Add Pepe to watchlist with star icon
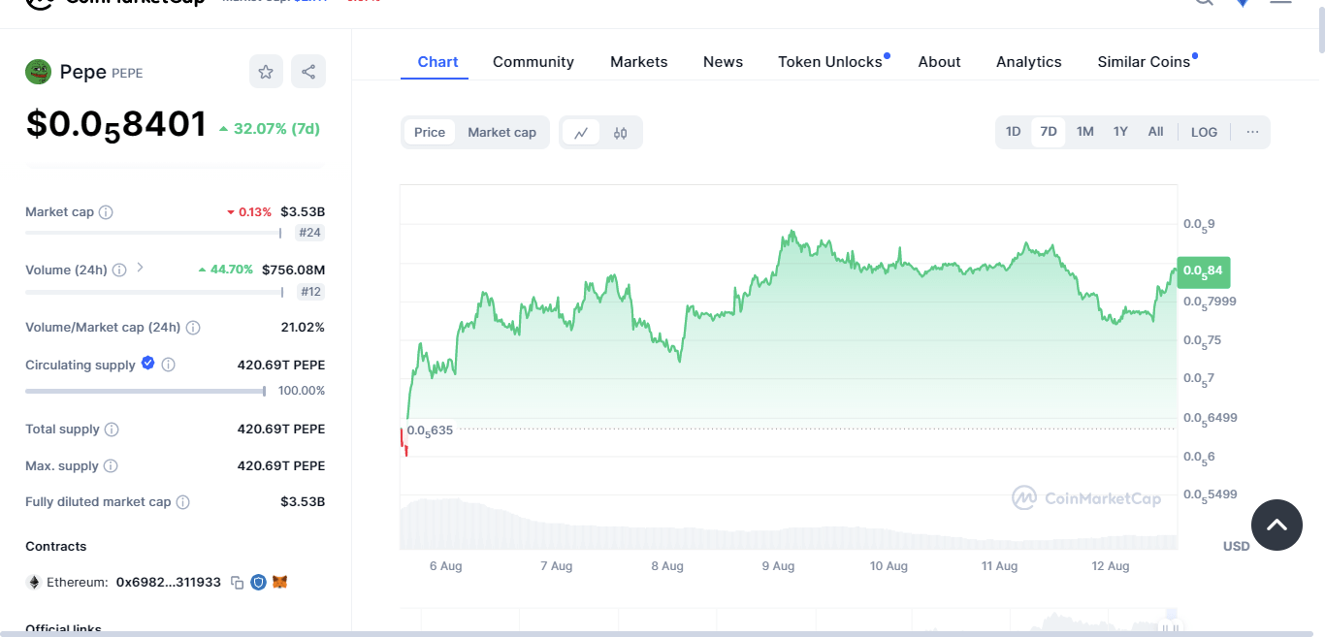This screenshot has width=1325, height=637. click(266, 72)
